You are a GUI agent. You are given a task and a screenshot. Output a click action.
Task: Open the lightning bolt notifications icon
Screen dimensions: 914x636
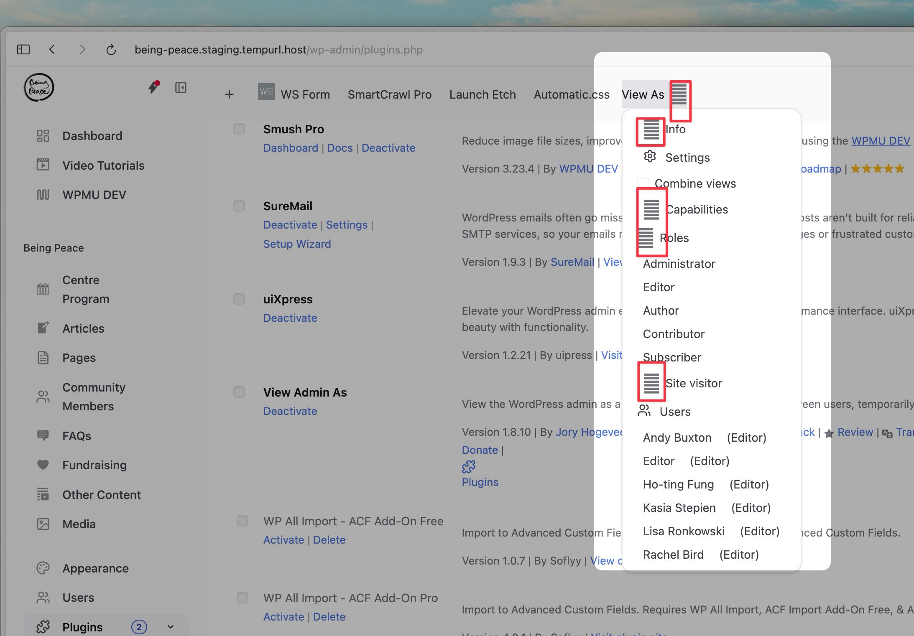coord(153,87)
